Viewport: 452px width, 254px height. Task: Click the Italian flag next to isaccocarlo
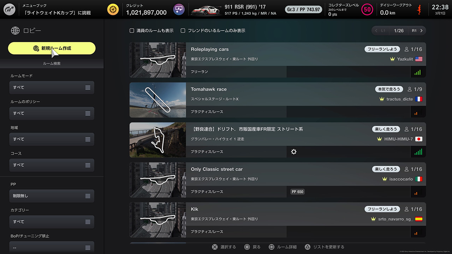click(419, 179)
